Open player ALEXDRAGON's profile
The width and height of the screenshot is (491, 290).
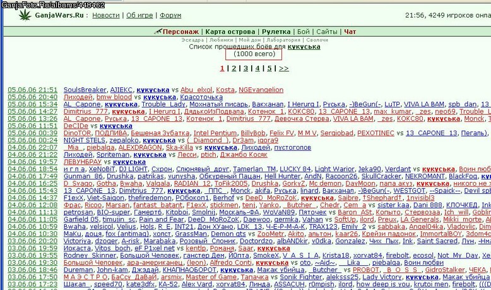coord(140,148)
